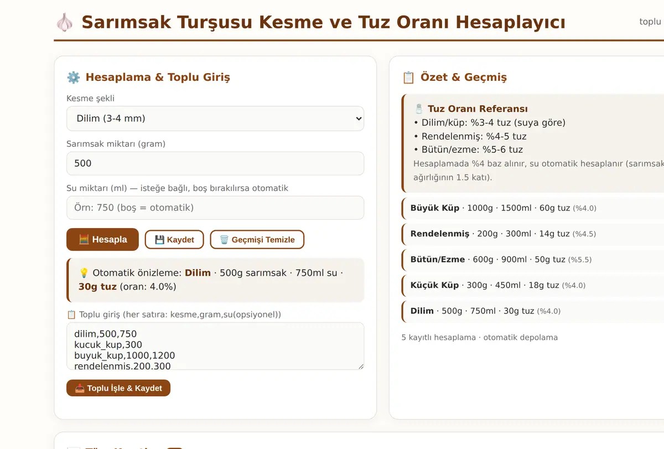Click the Hesapla button
The width and height of the screenshot is (664, 449).
click(102, 240)
